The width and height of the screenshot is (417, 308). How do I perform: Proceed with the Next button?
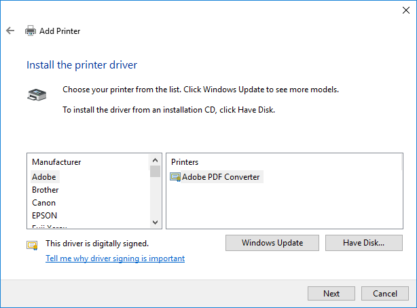(331, 294)
